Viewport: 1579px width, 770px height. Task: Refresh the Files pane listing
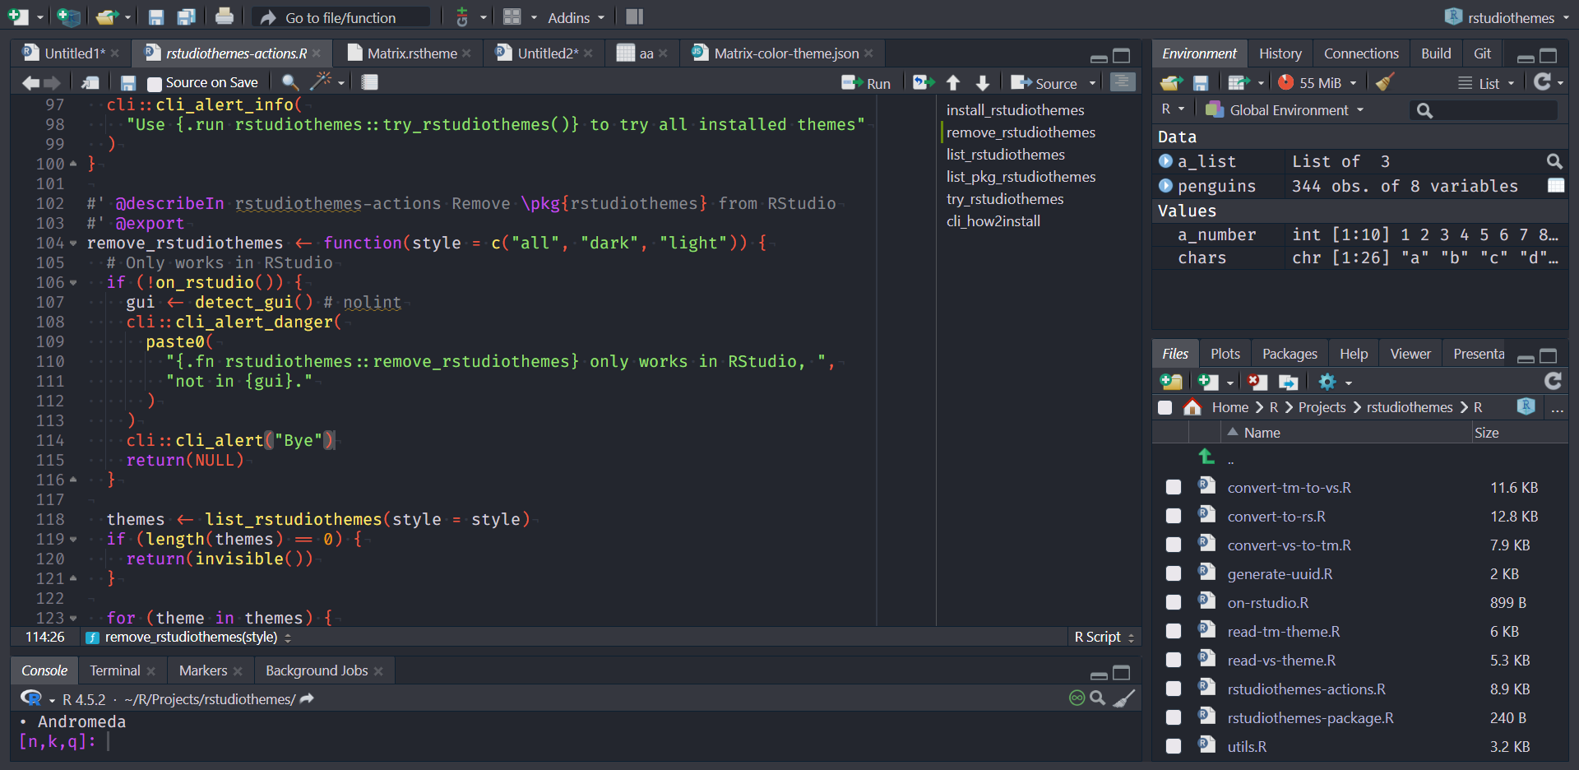click(1553, 381)
